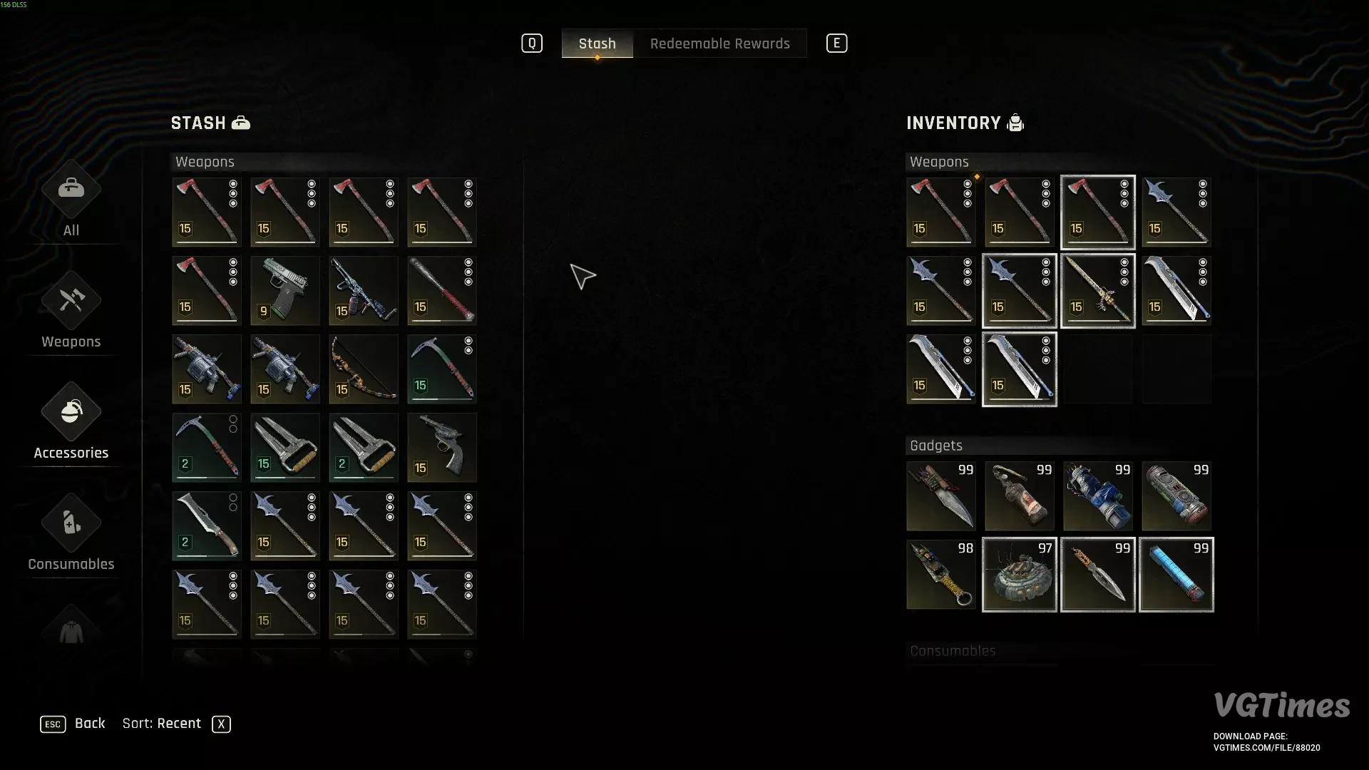Filter by Weapons category icon

71,300
